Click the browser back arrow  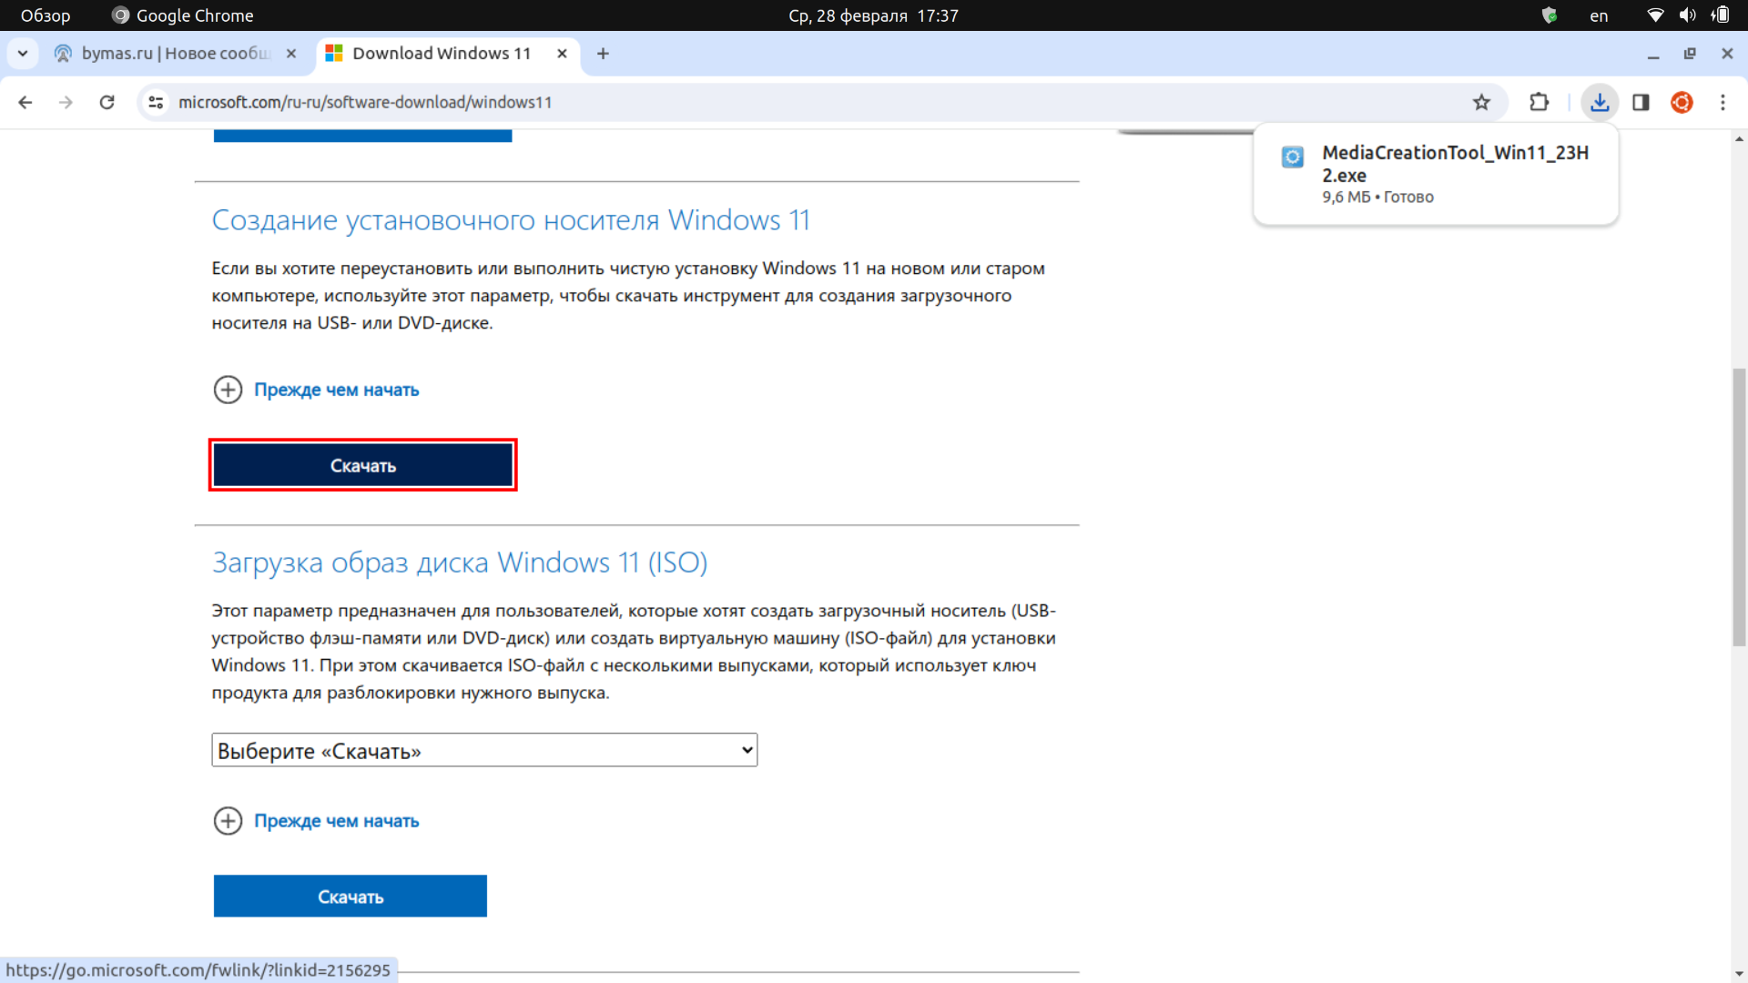pos(25,103)
